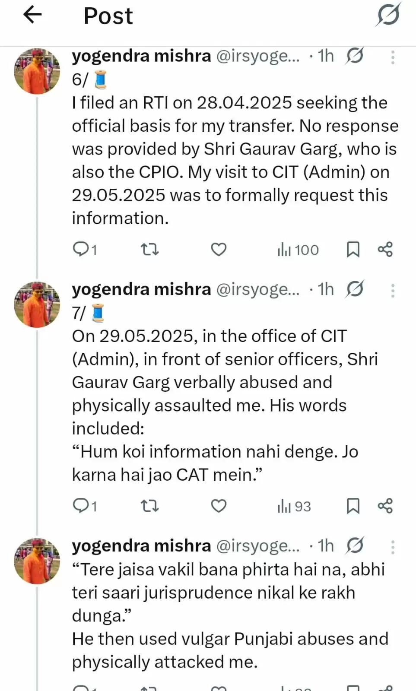416x691 pixels.
Task: Open Grok icon in top header
Action: pos(388,16)
